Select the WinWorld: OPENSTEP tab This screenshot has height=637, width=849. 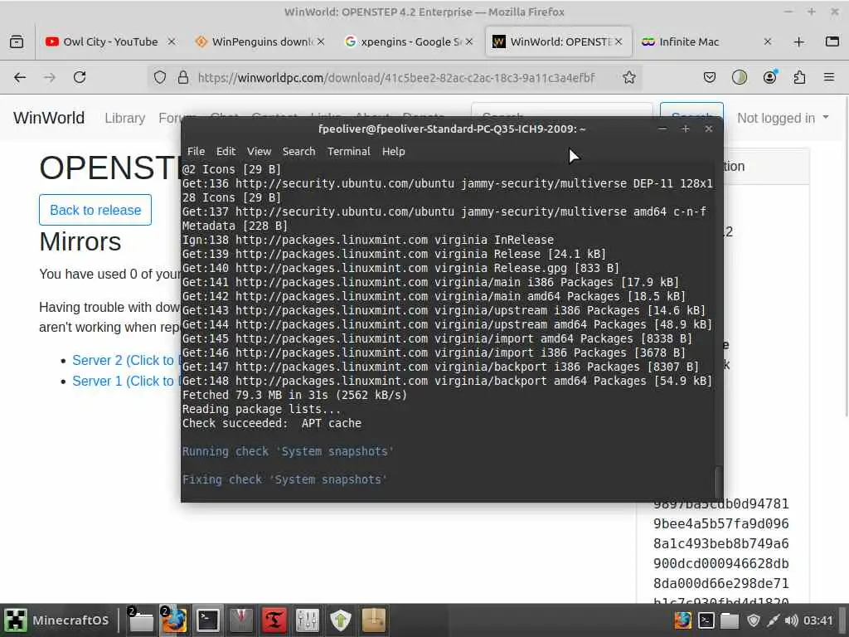point(559,41)
